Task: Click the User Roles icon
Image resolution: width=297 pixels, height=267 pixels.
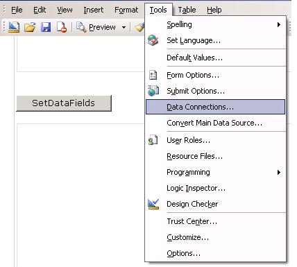Action: (153, 140)
